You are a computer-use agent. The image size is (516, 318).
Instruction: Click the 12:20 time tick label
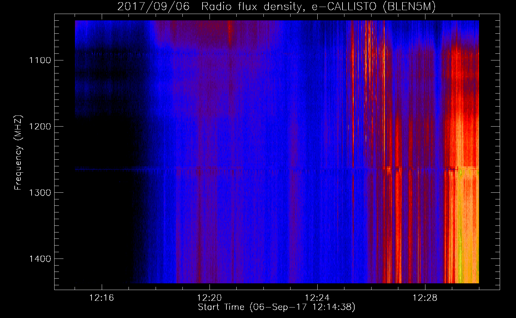tap(210, 298)
